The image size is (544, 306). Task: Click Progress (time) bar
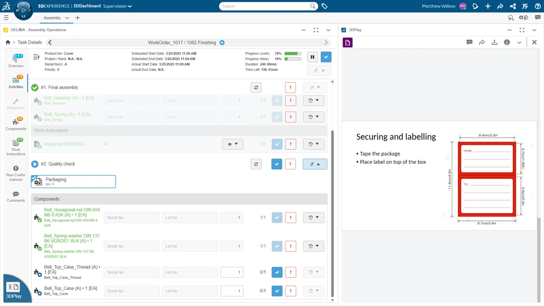tap(293, 59)
